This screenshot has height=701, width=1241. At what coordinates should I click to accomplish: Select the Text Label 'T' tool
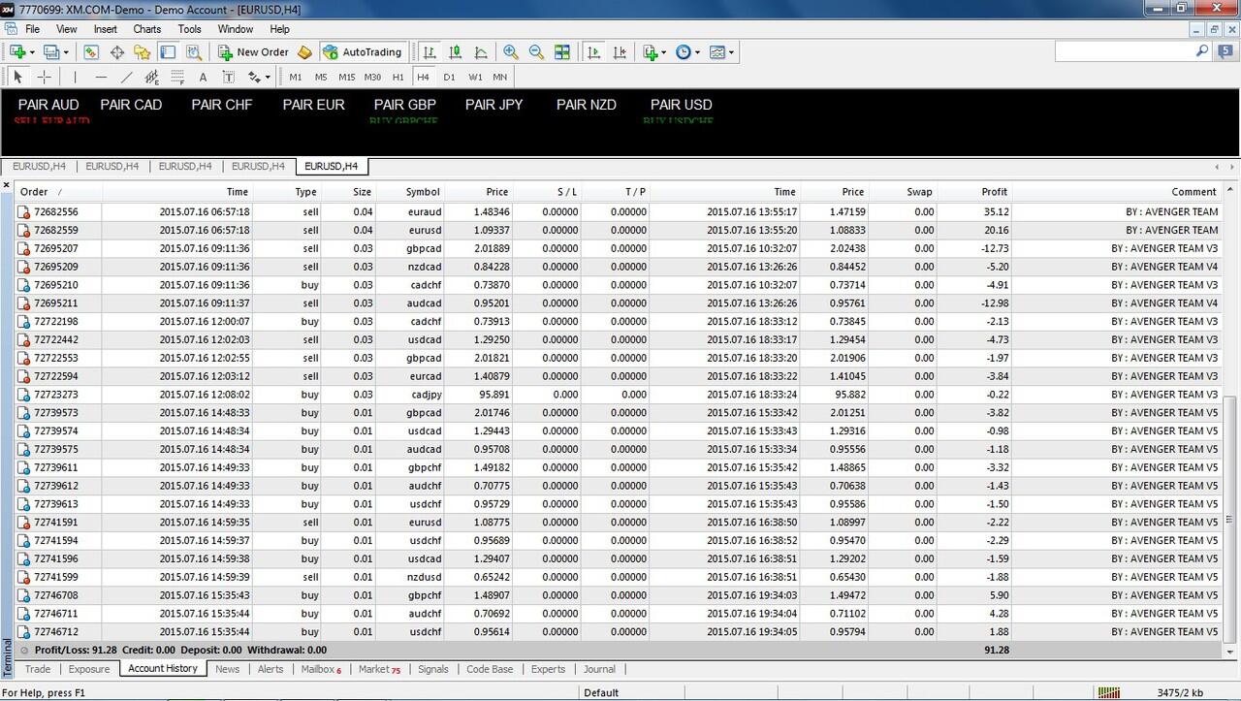coord(228,77)
